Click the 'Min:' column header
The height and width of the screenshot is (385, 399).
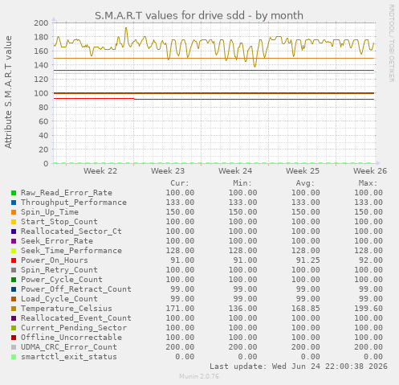click(242, 183)
